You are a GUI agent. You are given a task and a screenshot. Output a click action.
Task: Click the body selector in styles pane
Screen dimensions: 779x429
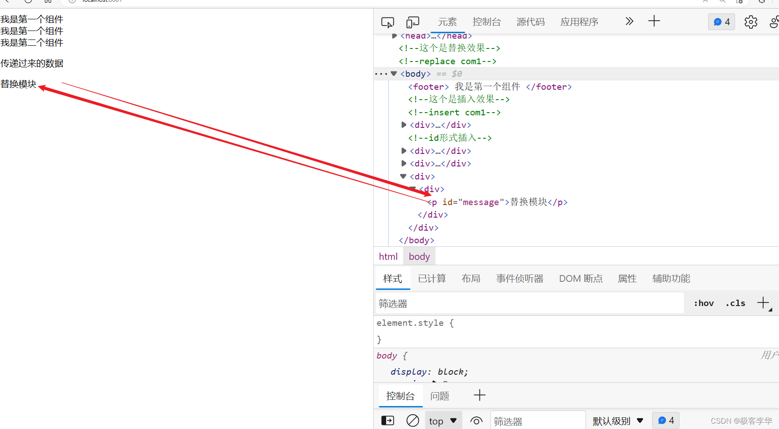tap(387, 355)
